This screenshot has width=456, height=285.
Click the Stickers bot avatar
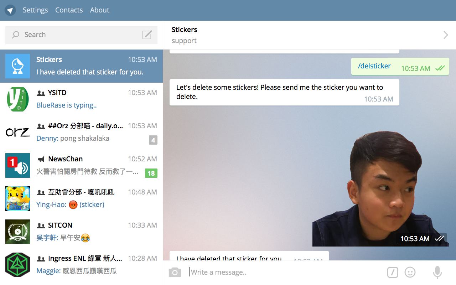[18, 66]
